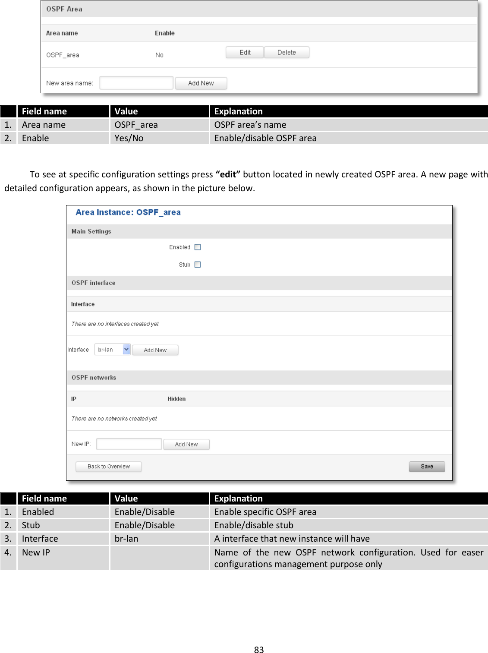Click the Area Instance: OSPF_area title
488x653 pixels.
click(x=128, y=212)
